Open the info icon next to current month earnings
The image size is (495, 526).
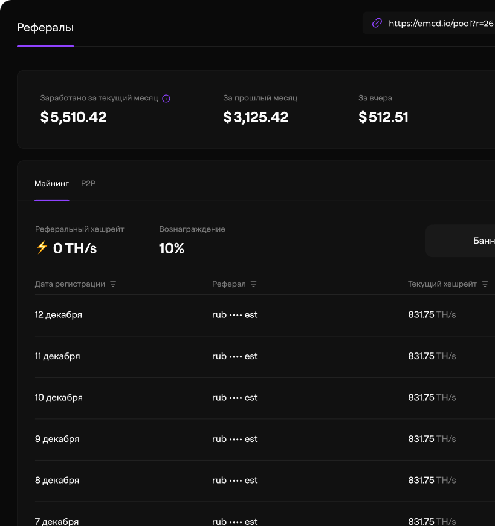(x=166, y=99)
